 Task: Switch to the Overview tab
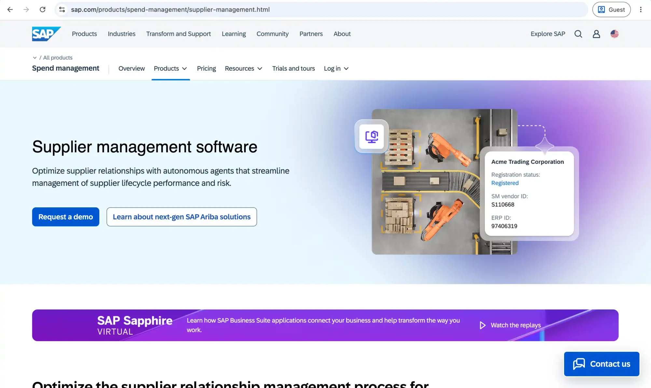click(x=132, y=68)
